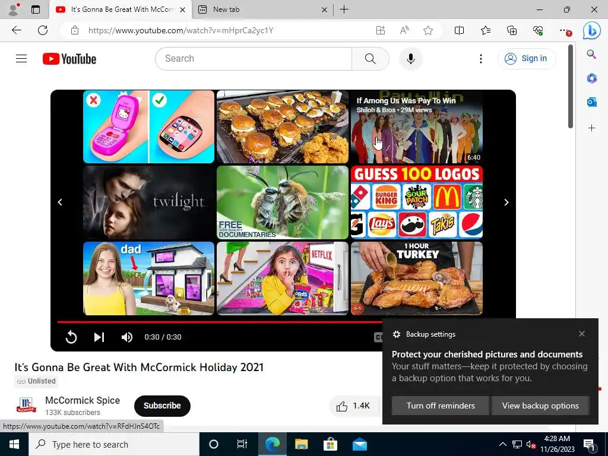Open the Hello Kitty nail phone thumbnail
Screen dimensions: 608x456
pyautogui.click(x=148, y=127)
